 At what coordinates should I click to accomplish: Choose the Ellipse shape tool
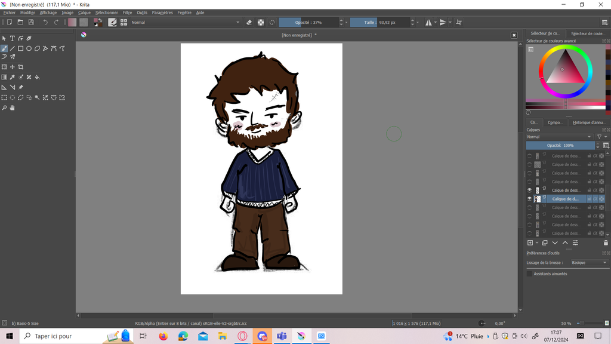pyautogui.click(x=29, y=48)
